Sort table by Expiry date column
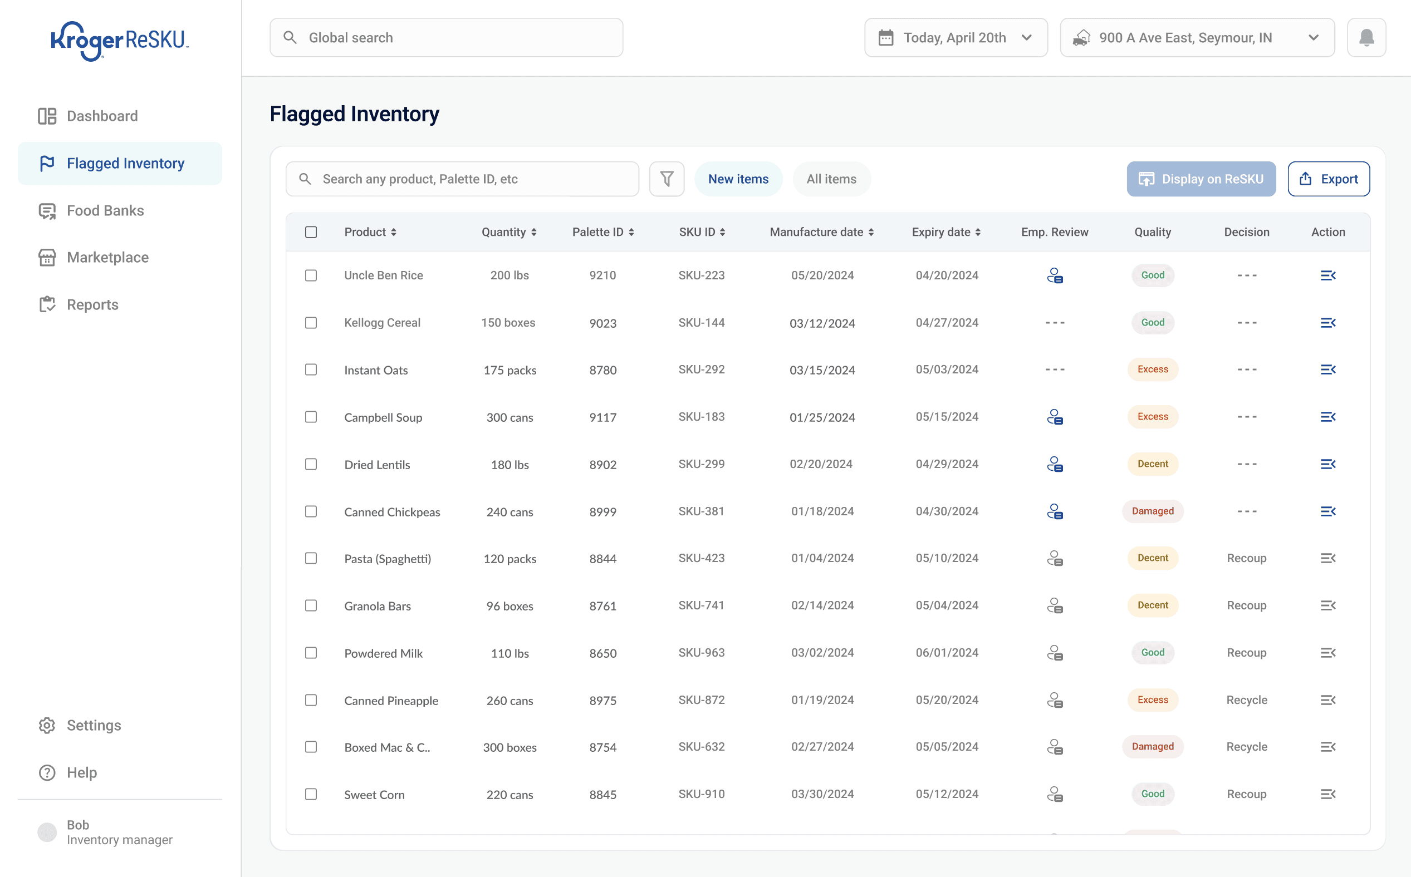 946,232
